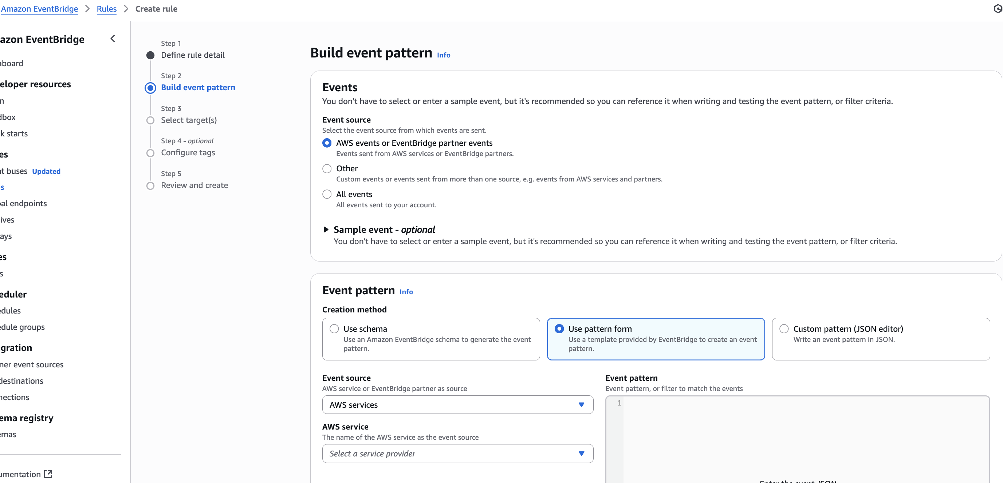Click the Updated badge near Event buses
The height and width of the screenshot is (483, 1003).
(x=46, y=172)
